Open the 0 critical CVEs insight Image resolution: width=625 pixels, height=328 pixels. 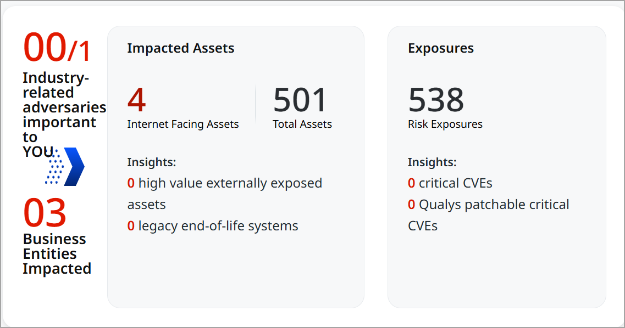450,183
